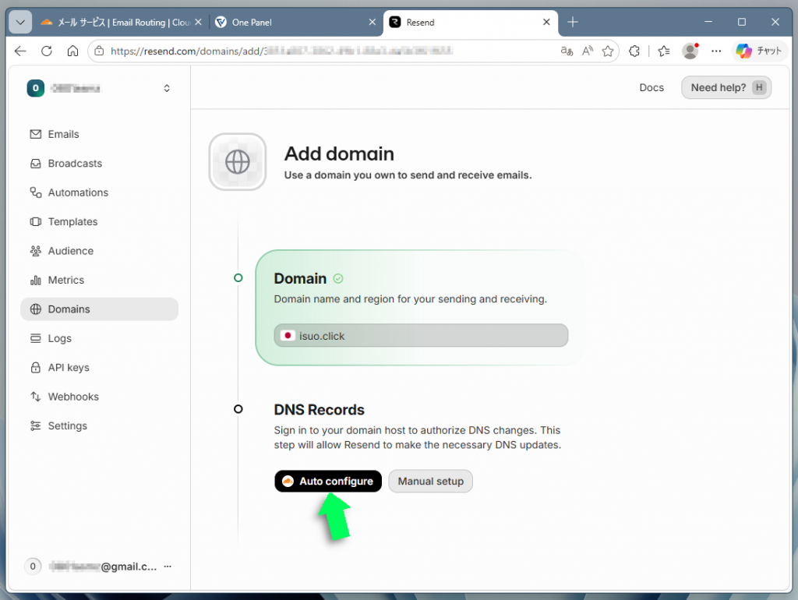The image size is (798, 600).
Task: Click the Japan region flag icon
Action: [288, 336]
